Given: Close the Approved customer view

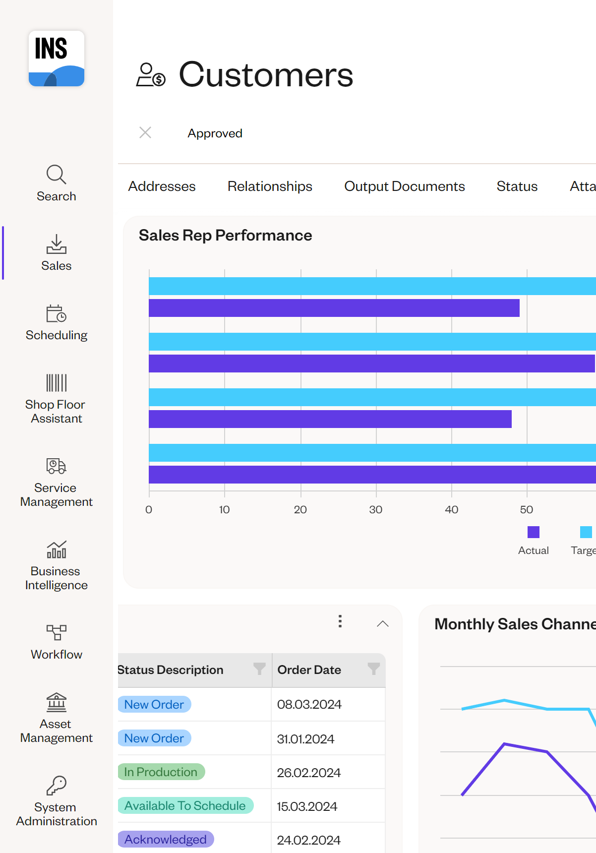Looking at the screenshot, I should pyautogui.click(x=145, y=132).
